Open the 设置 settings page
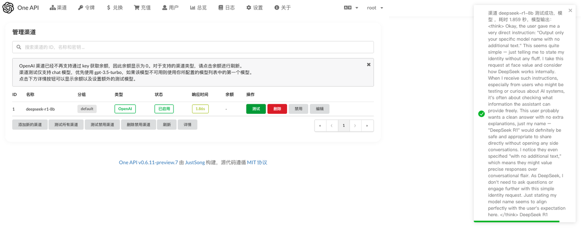581x228 pixels. tap(255, 8)
